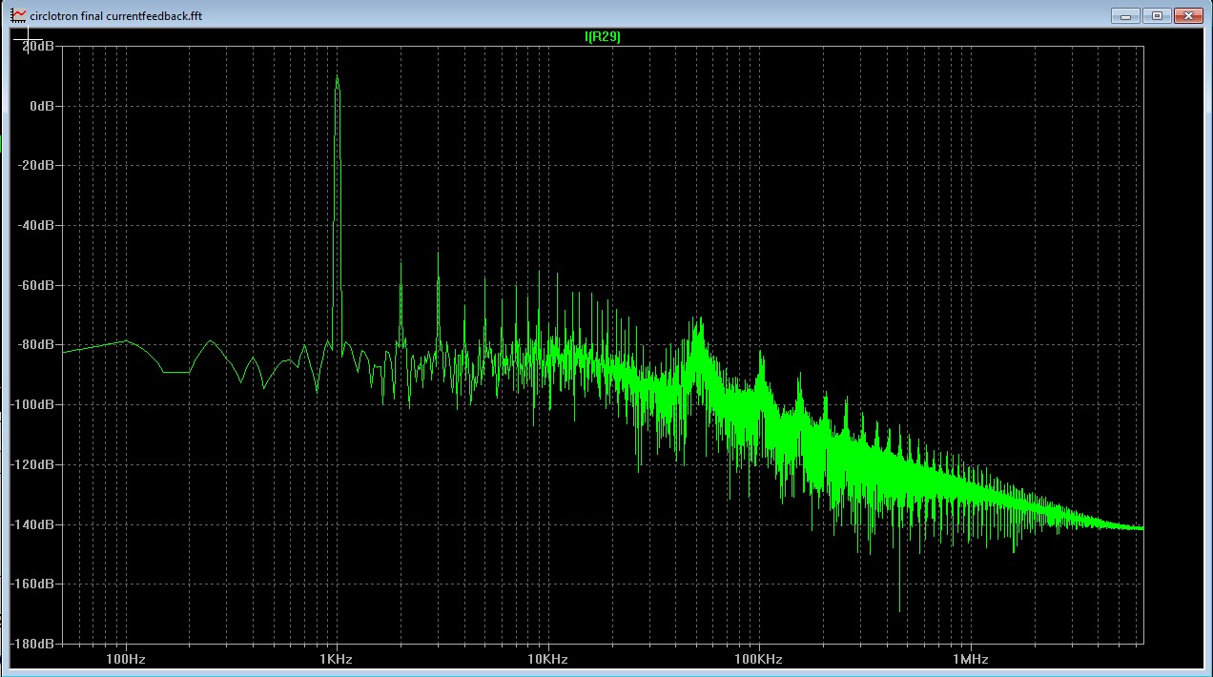The width and height of the screenshot is (1213, 677).
Task: Click the -60dB vertical axis label
Action: tap(35, 285)
